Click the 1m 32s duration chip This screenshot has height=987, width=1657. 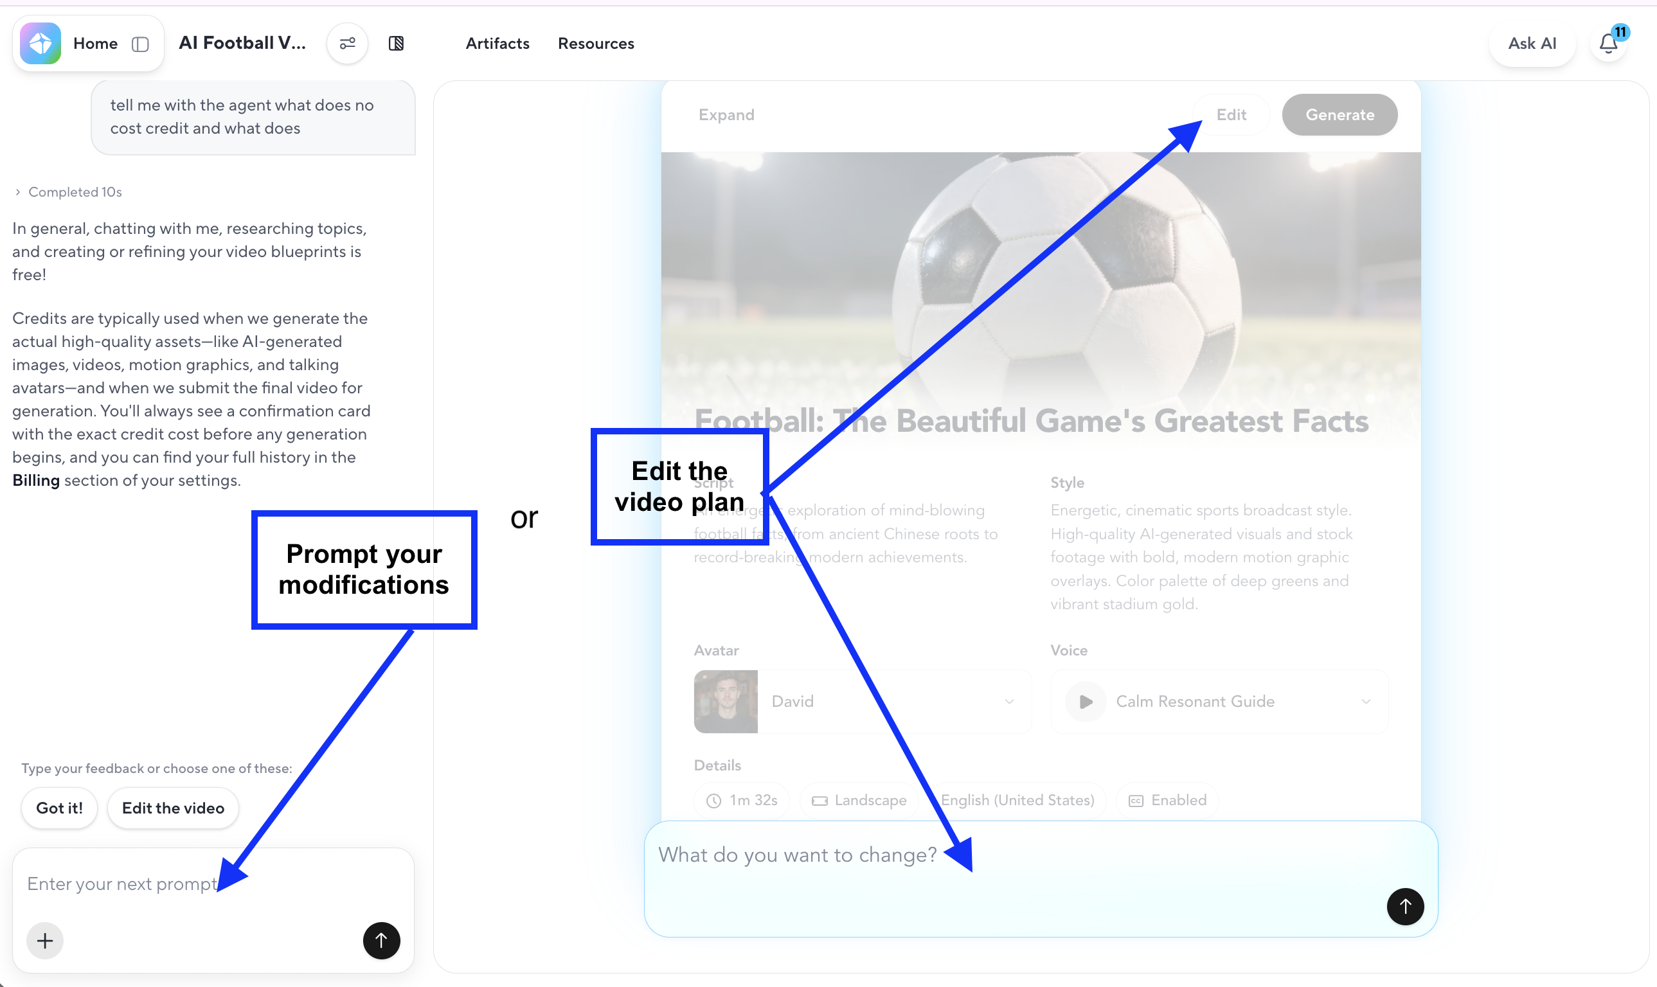(x=742, y=800)
